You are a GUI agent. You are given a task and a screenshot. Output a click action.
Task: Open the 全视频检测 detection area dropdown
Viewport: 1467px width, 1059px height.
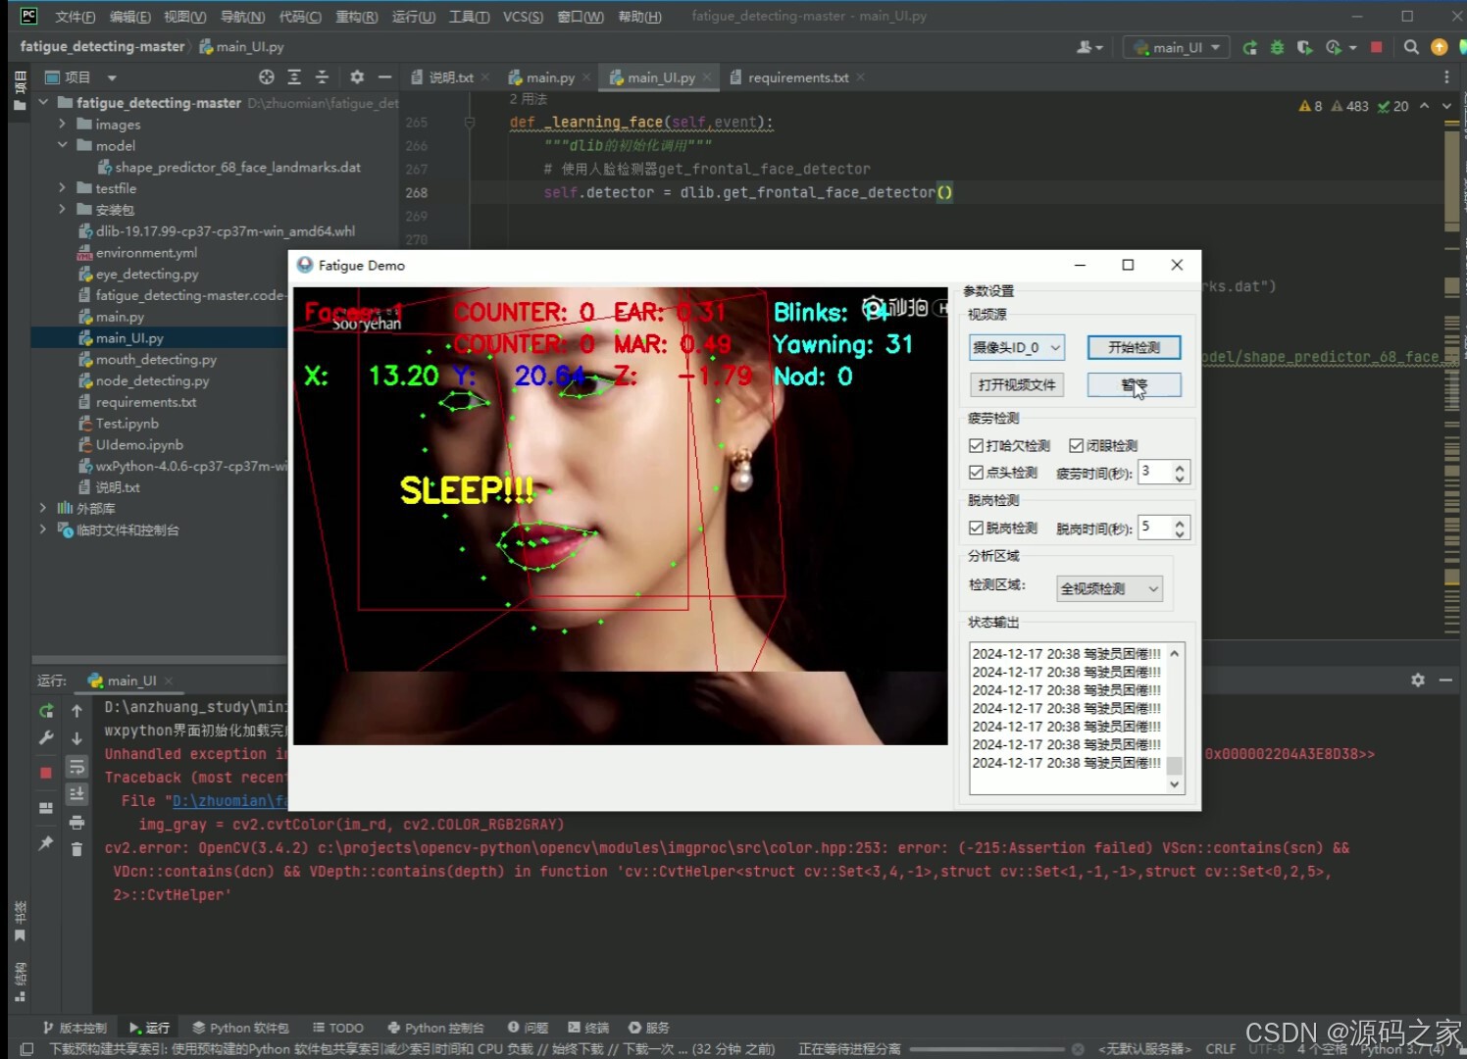click(x=1110, y=588)
